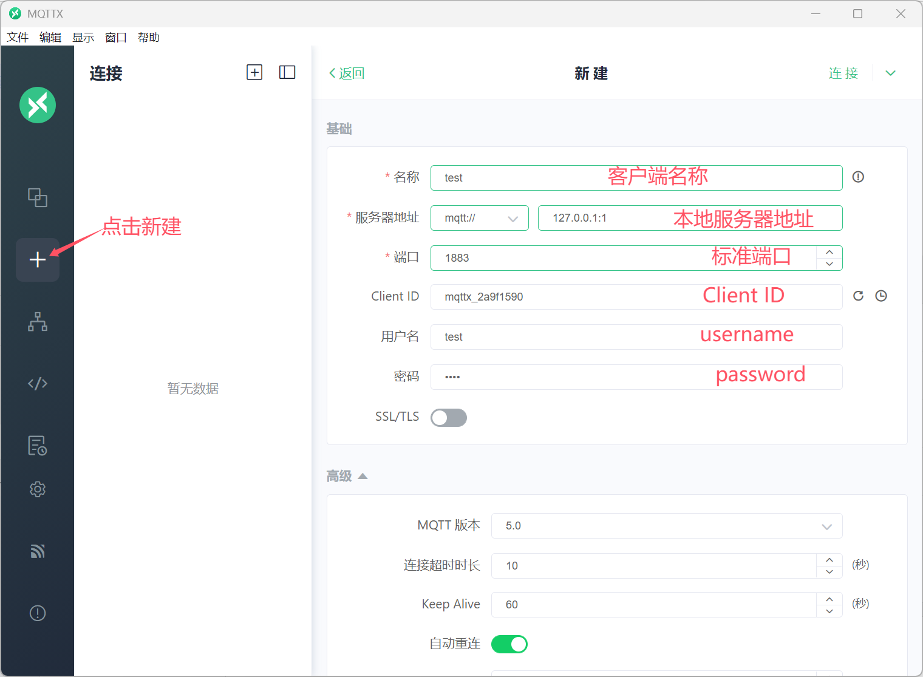Decrease connection timeout value

pos(829,572)
